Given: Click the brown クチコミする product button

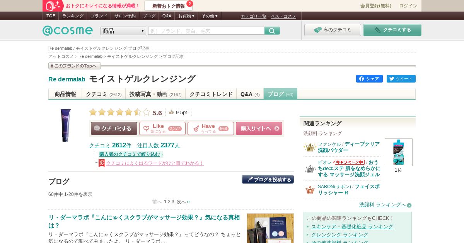Looking at the screenshot, I should (x=114, y=128).
